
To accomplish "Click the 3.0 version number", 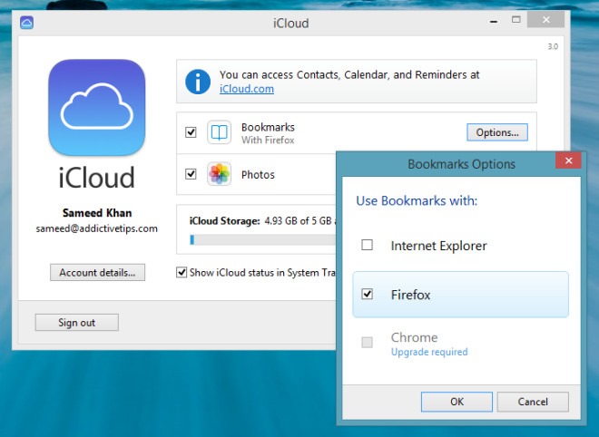I will pos(553,46).
